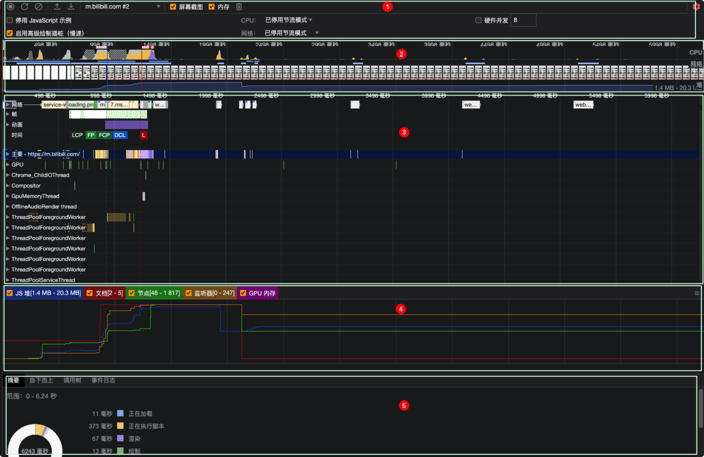This screenshot has height=457, width=704.
Task: Toggle the 节点[46 - 1 817] counter checkbox
Action: tap(131, 293)
